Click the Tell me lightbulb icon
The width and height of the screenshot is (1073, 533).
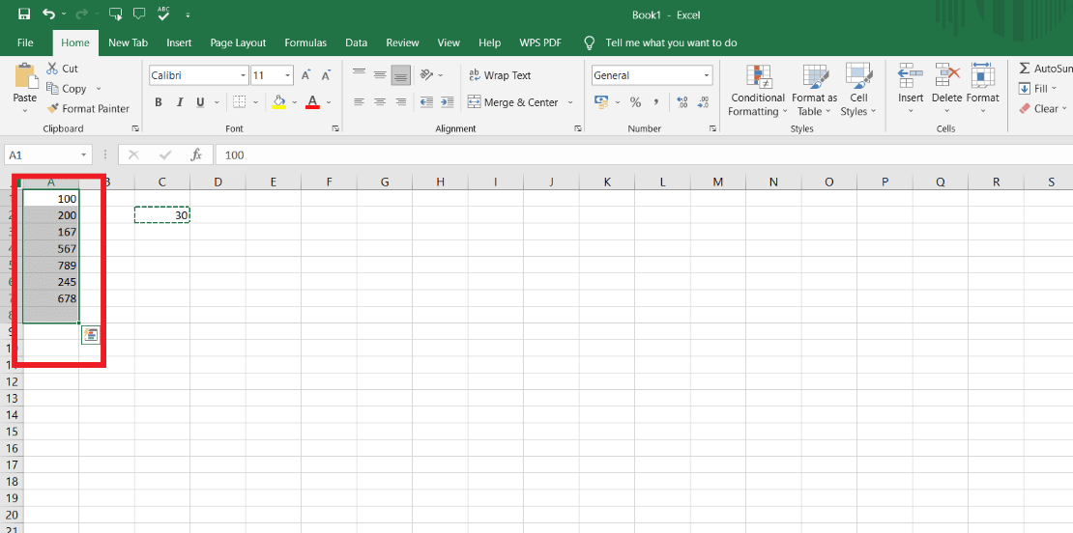point(589,42)
